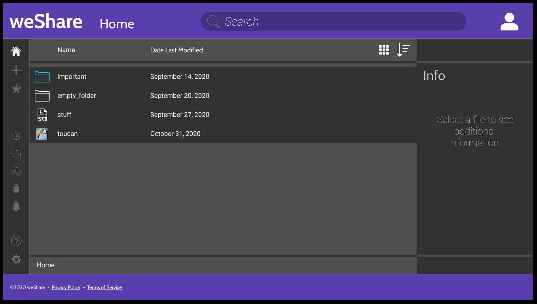
Task: Sort by Date Last Modified header
Action: click(176, 50)
